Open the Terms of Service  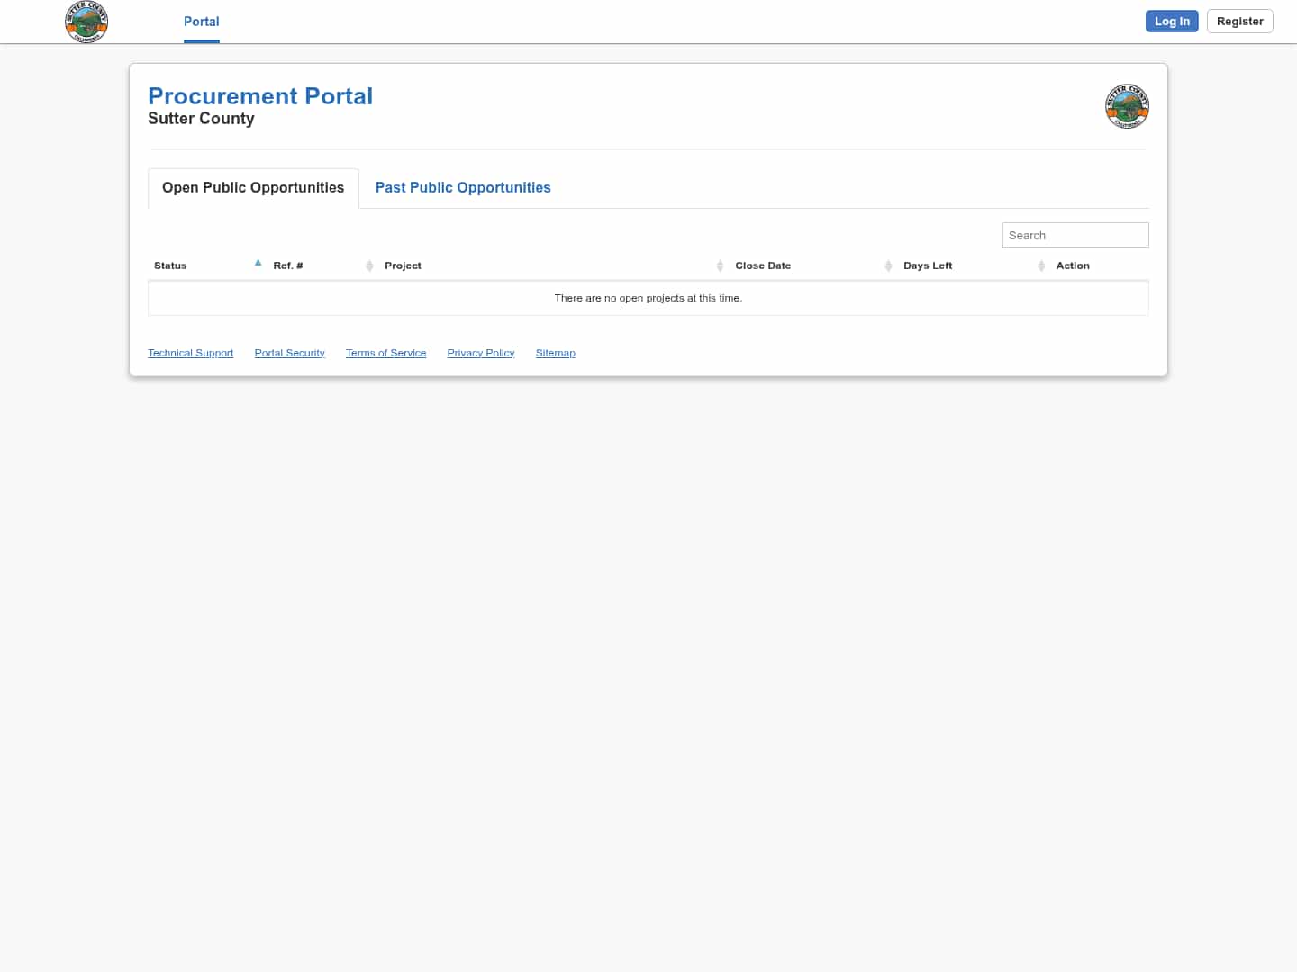385,353
